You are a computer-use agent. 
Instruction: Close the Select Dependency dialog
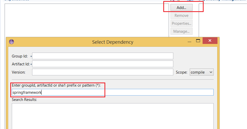(210, 41)
